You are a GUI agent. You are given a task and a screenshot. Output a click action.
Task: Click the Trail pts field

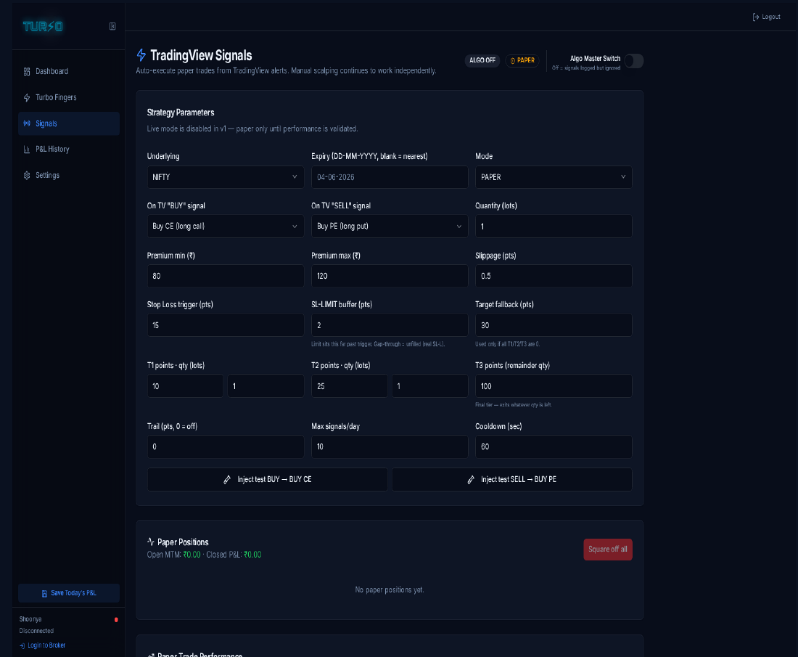click(226, 446)
